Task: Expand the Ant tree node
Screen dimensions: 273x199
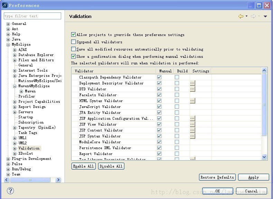Action: (x=8, y=29)
